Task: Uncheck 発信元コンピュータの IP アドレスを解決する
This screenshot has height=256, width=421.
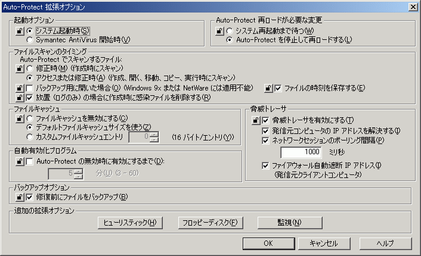Action: pos(265,131)
